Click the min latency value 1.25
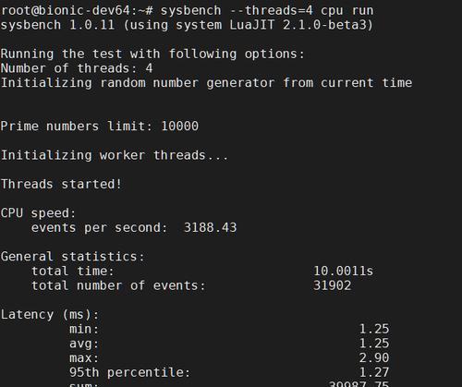 pos(374,329)
